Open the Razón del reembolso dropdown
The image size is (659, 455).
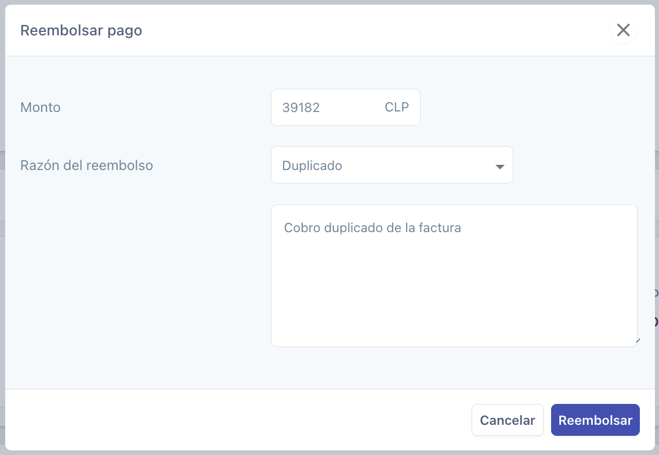click(x=392, y=165)
